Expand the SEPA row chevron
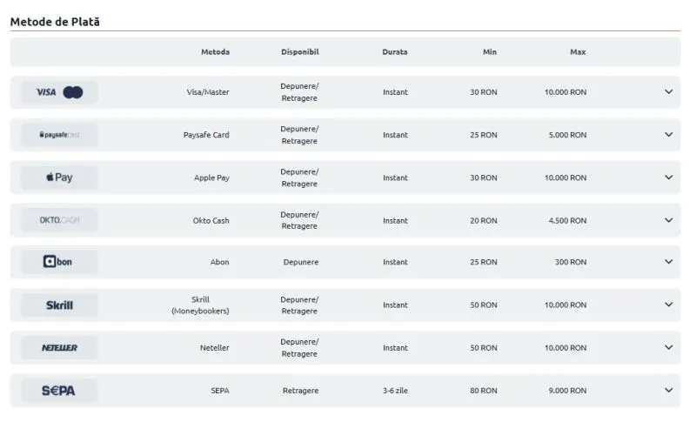The image size is (696, 422). [x=668, y=390]
